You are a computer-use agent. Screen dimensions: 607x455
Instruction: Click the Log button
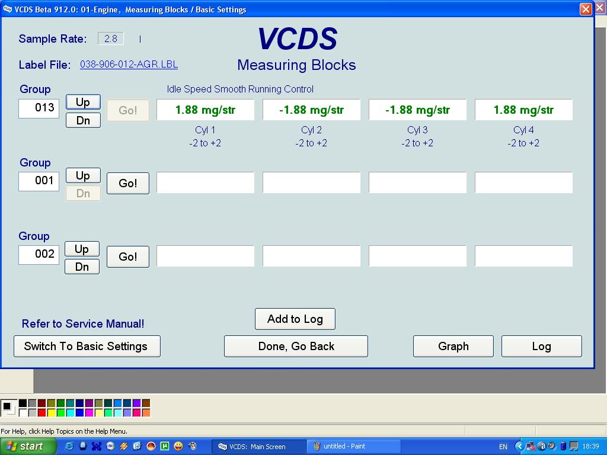[x=542, y=346]
